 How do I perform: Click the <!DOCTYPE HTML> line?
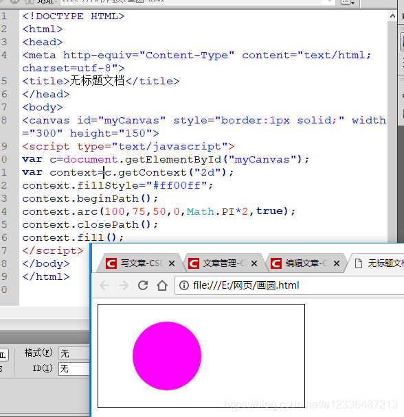point(74,16)
